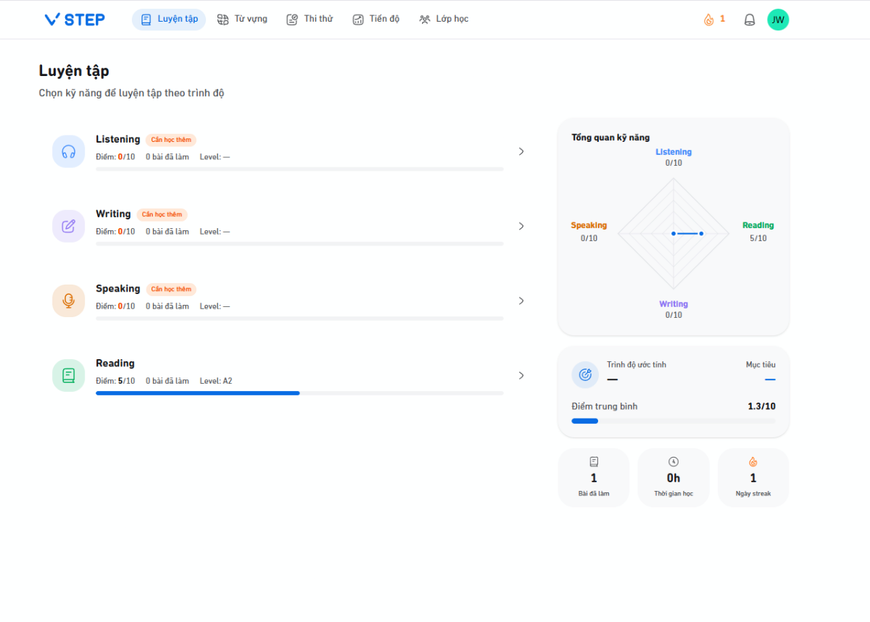Click the VSTEP logo
The height and width of the screenshot is (622, 870).
75,20
